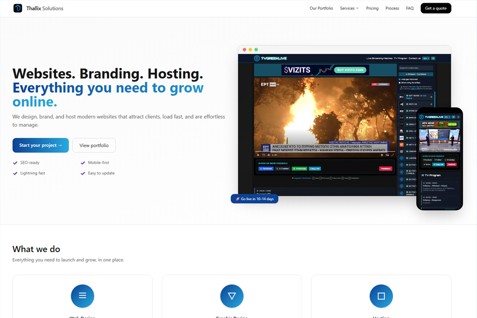Click the Search channels input field
Image resolution: width=477 pixels, height=318 pixels.
pos(416,67)
